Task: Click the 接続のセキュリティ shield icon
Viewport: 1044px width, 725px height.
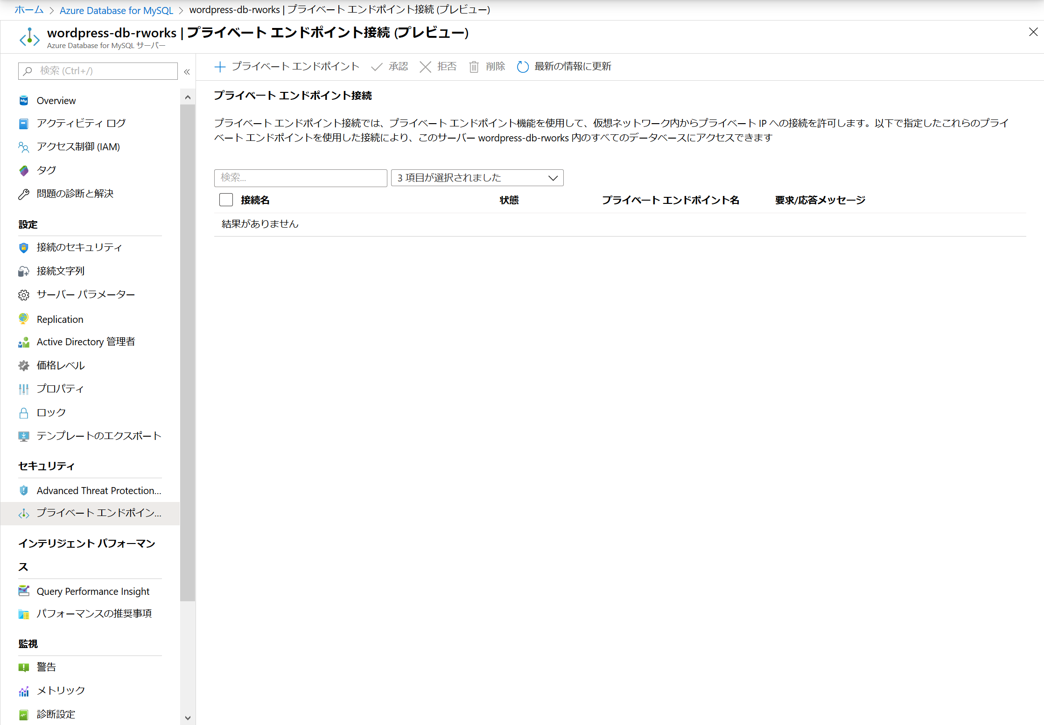Action: (x=24, y=248)
